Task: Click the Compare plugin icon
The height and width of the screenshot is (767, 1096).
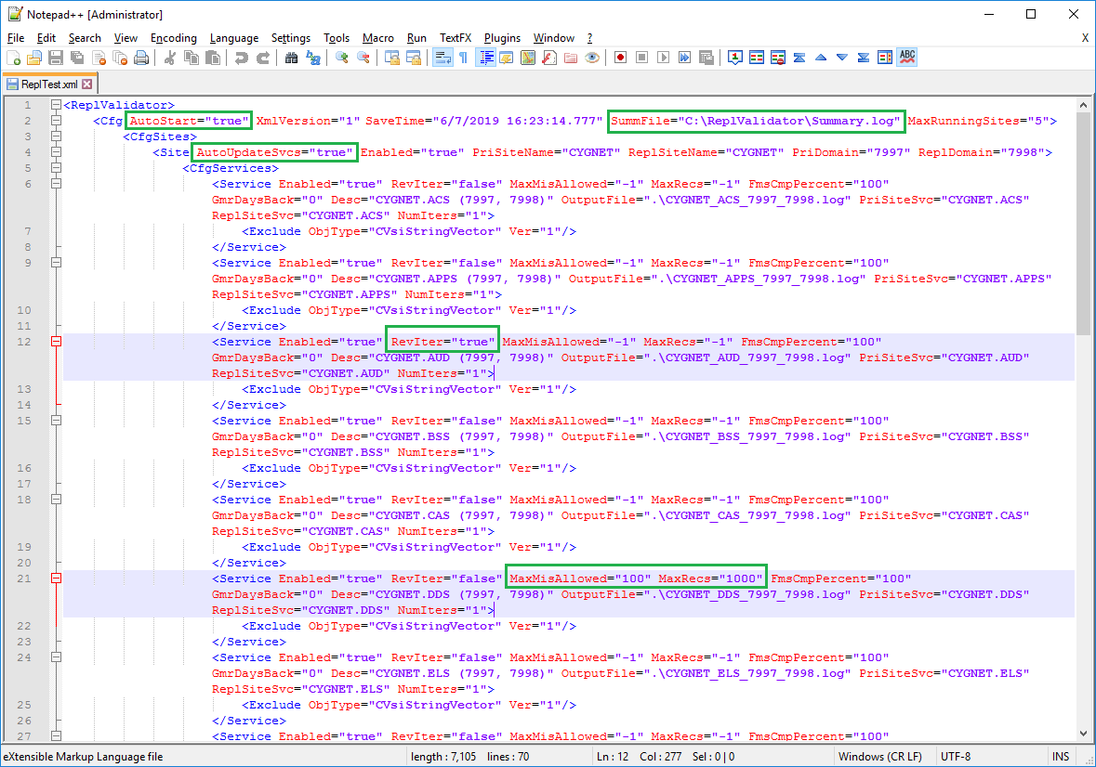Action: 757,58
